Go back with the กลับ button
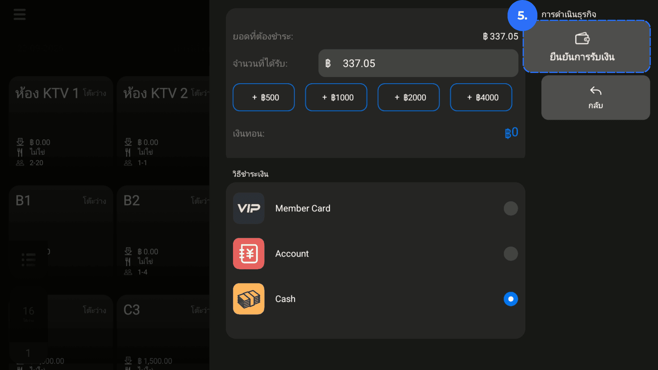The height and width of the screenshot is (370, 658). pyautogui.click(x=596, y=98)
